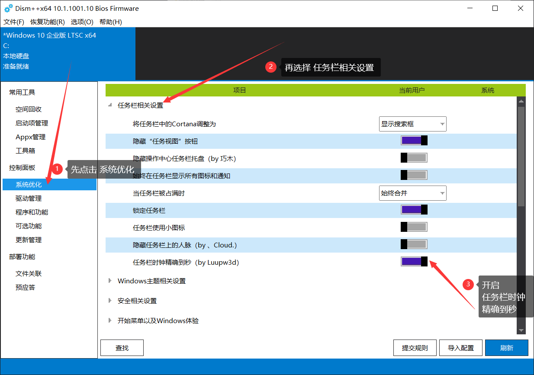
Task: Enable 任务栏使用小图标 switch
Action: click(414, 227)
